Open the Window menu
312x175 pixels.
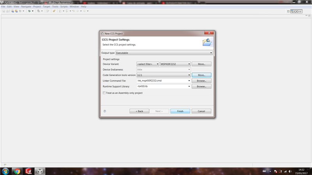(x=74, y=7)
